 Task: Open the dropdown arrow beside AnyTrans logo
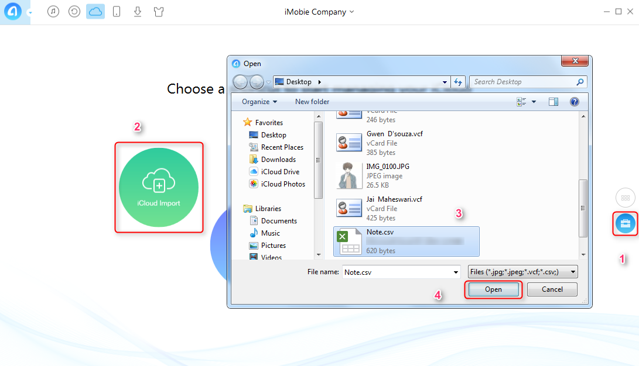30,13
